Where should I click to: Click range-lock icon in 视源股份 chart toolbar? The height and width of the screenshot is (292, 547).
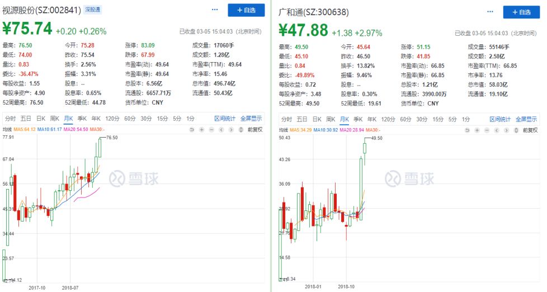pyautogui.click(x=241, y=129)
